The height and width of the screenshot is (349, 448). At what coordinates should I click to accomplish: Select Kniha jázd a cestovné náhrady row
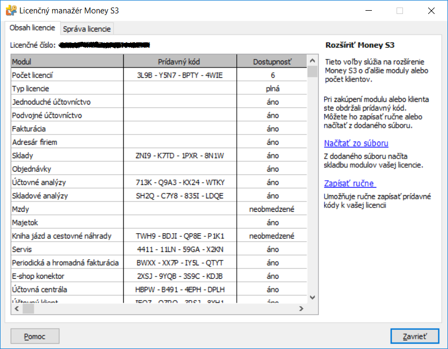click(x=159, y=236)
